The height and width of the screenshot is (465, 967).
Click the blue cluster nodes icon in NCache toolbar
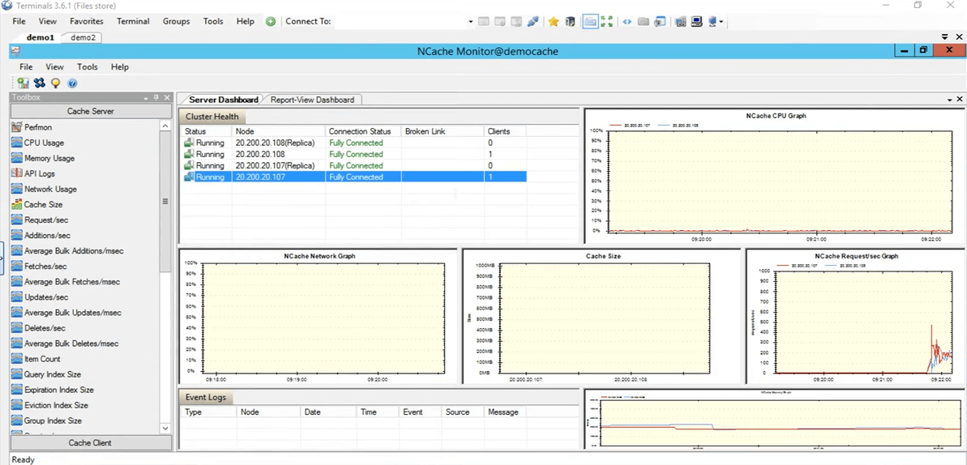click(40, 83)
